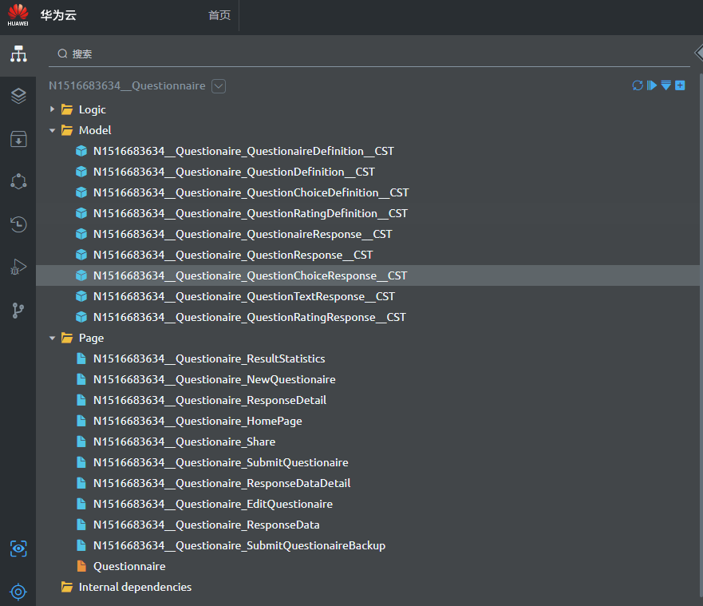The width and height of the screenshot is (703, 606).
Task: Open the Questionaire_Share page
Action: click(x=184, y=442)
